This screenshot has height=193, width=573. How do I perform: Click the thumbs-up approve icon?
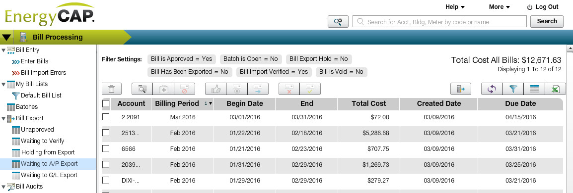click(x=216, y=89)
